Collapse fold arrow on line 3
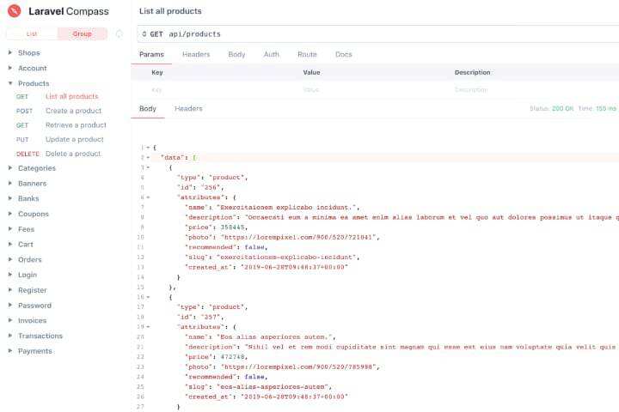 click(x=149, y=167)
